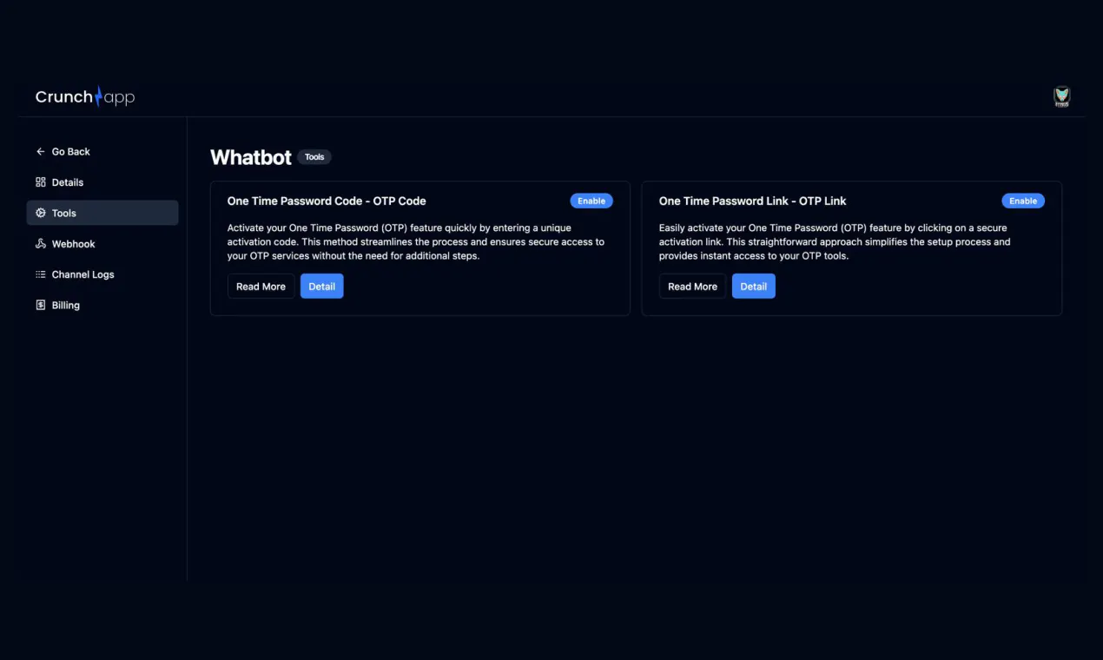Image resolution: width=1103 pixels, height=660 pixels.
Task: Click the 'One Time Password Link - OTP Link' title
Action: [752, 201]
